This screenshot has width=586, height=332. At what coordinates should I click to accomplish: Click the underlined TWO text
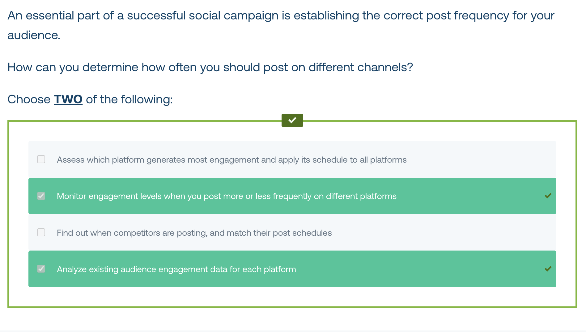tap(68, 99)
